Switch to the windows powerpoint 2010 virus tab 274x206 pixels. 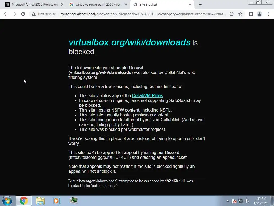(98, 5)
